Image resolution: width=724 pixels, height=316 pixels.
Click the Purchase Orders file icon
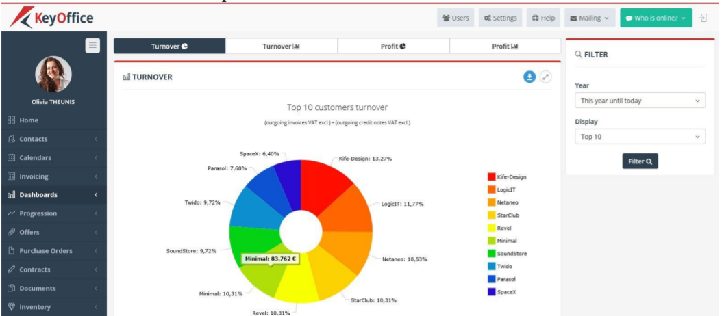coord(12,251)
